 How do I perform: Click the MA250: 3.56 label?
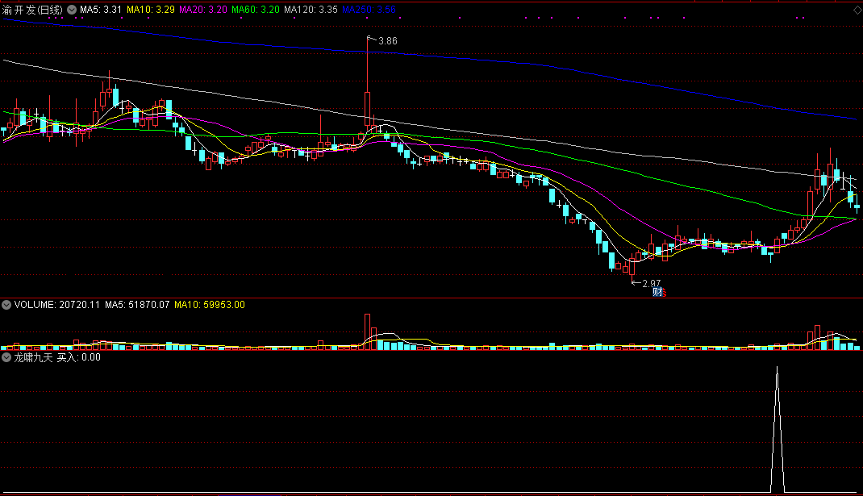pyautogui.click(x=369, y=10)
